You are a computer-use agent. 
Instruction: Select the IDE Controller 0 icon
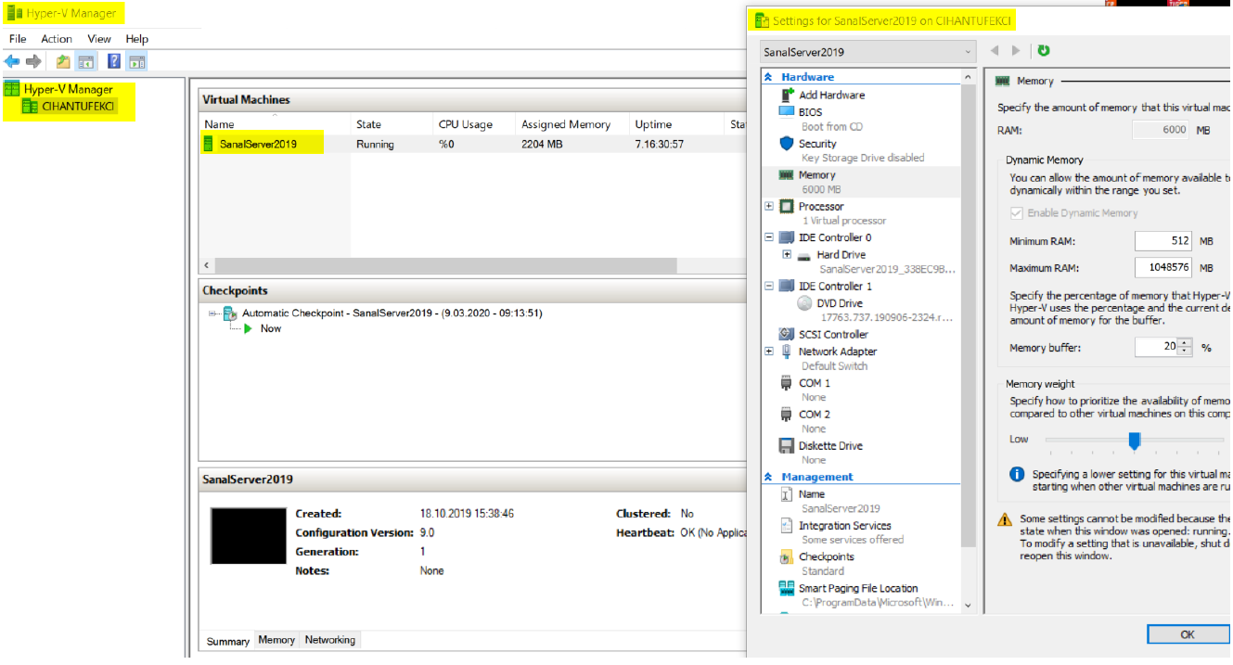[786, 237]
